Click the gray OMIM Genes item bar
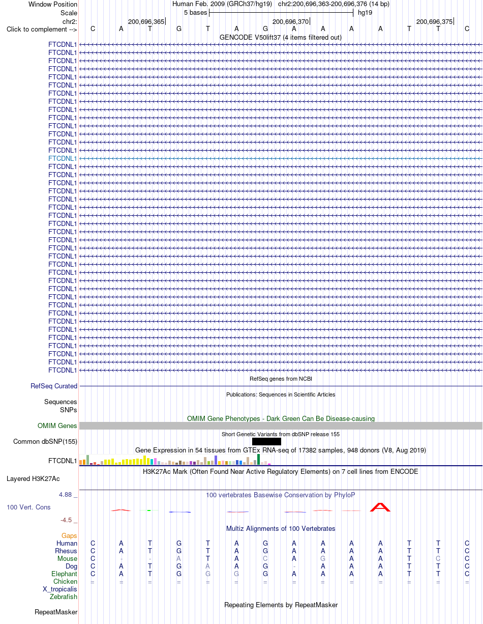This screenshot has height=624, width=483. coord(281,426)
